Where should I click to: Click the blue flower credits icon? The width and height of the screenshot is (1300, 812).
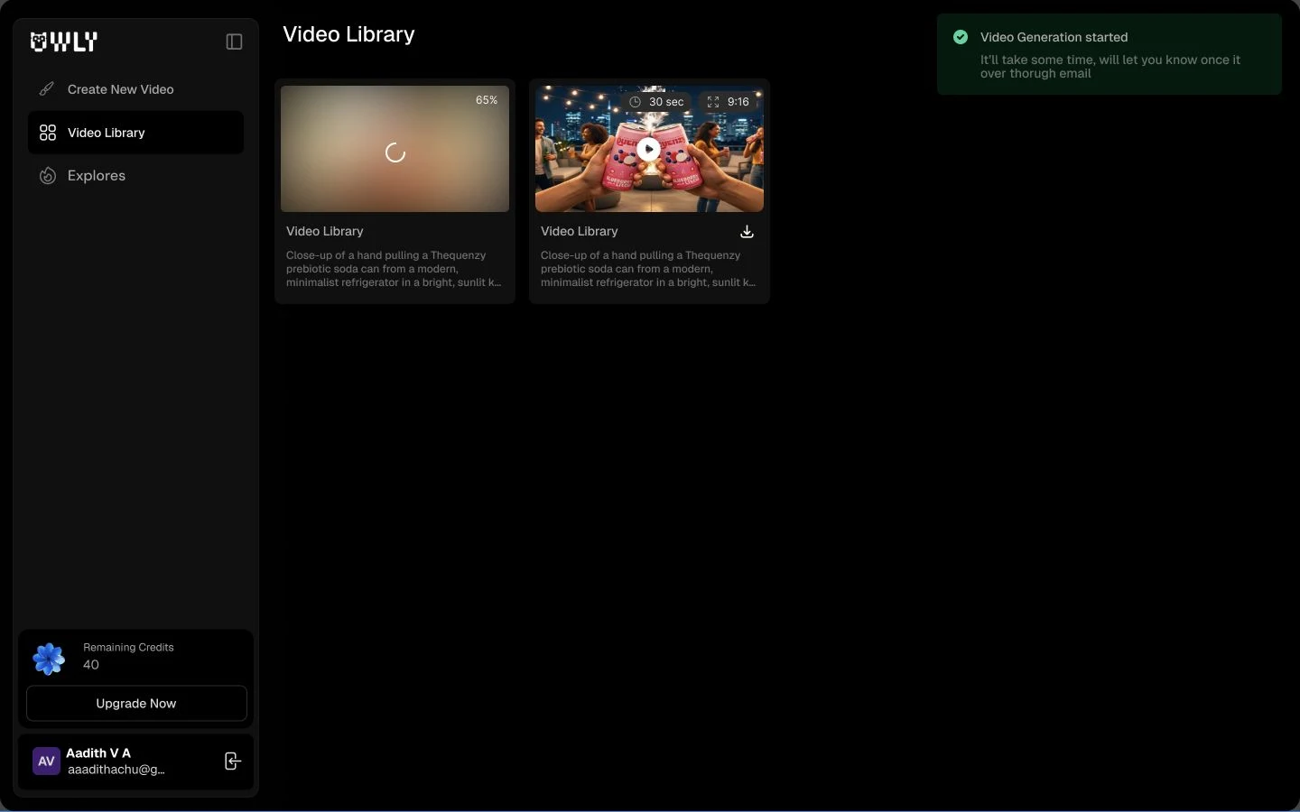tap(49, 659)
